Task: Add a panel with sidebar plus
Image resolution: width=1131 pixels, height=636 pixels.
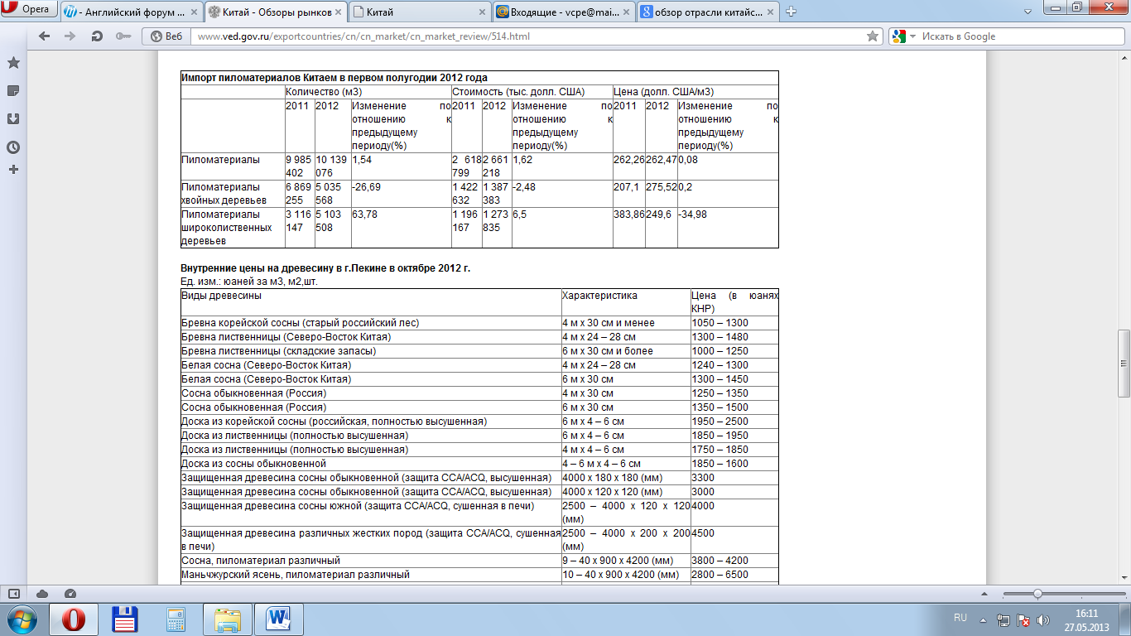Action: 13,170
